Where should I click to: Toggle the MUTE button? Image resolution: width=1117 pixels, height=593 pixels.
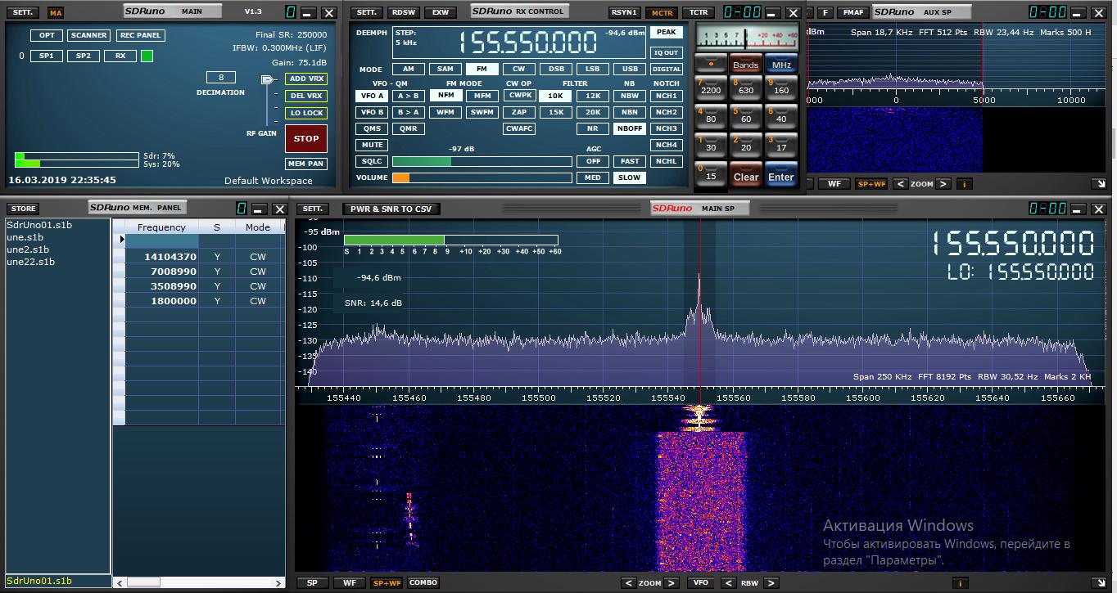click(x=372, y=145)
